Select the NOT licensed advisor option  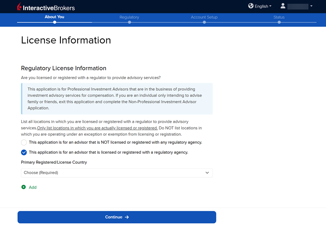click(x=24, y=143)
